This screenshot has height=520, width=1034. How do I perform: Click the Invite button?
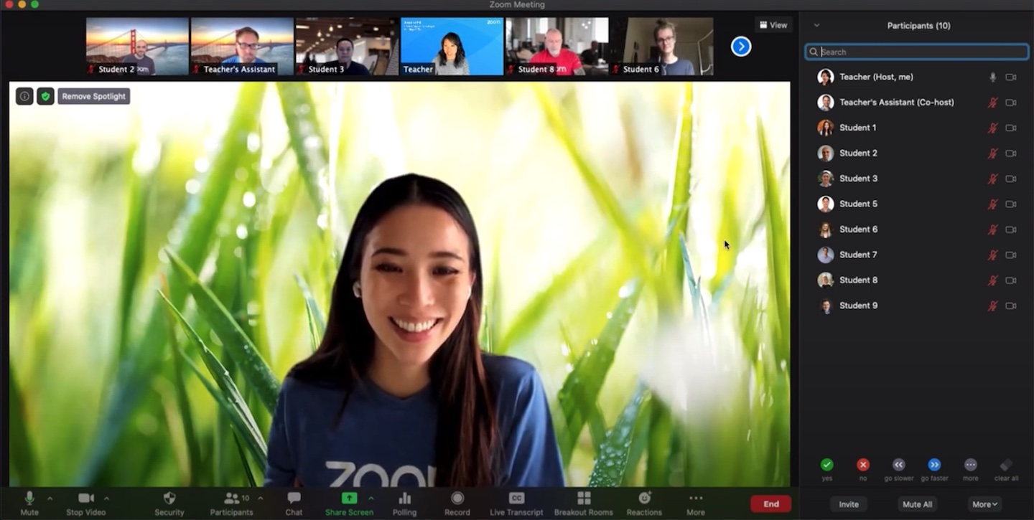[849, 504]
